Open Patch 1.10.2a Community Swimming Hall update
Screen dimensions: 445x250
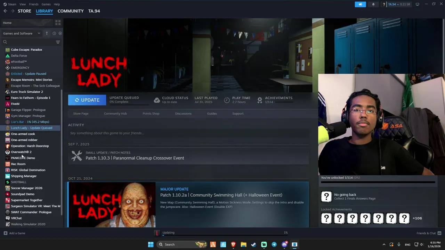pos(221,195)
